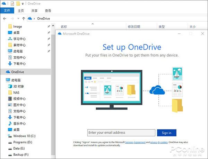Open the 文件 ribbon tab
The width and height of the screenshot is (208, 159).
[x=7, y=11]
